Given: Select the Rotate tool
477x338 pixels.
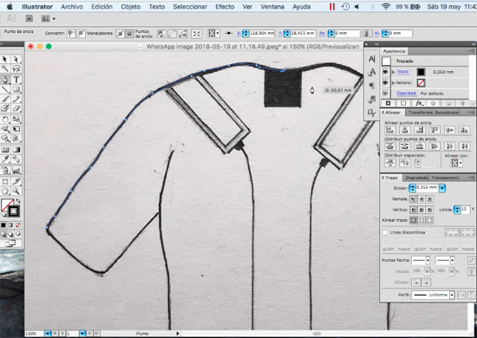Looking at the screenshot, I should (x=5, y=119).
